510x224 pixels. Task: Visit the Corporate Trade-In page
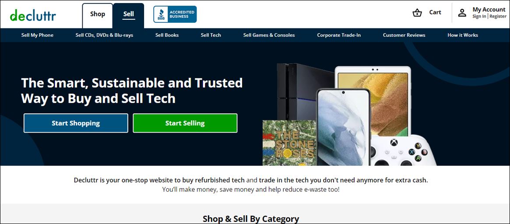coord(339,35)
